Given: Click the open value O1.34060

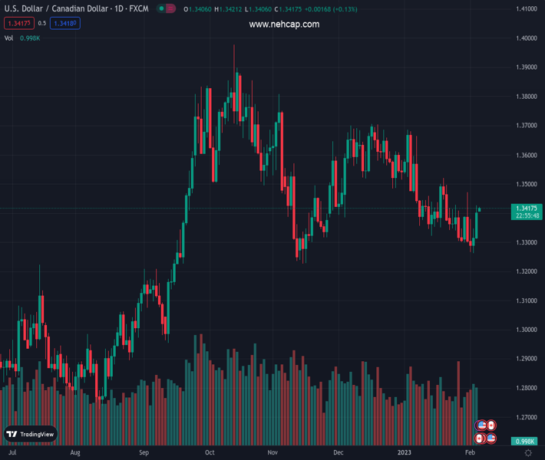Looking at the screenshot, I should [x=197, y=9].
